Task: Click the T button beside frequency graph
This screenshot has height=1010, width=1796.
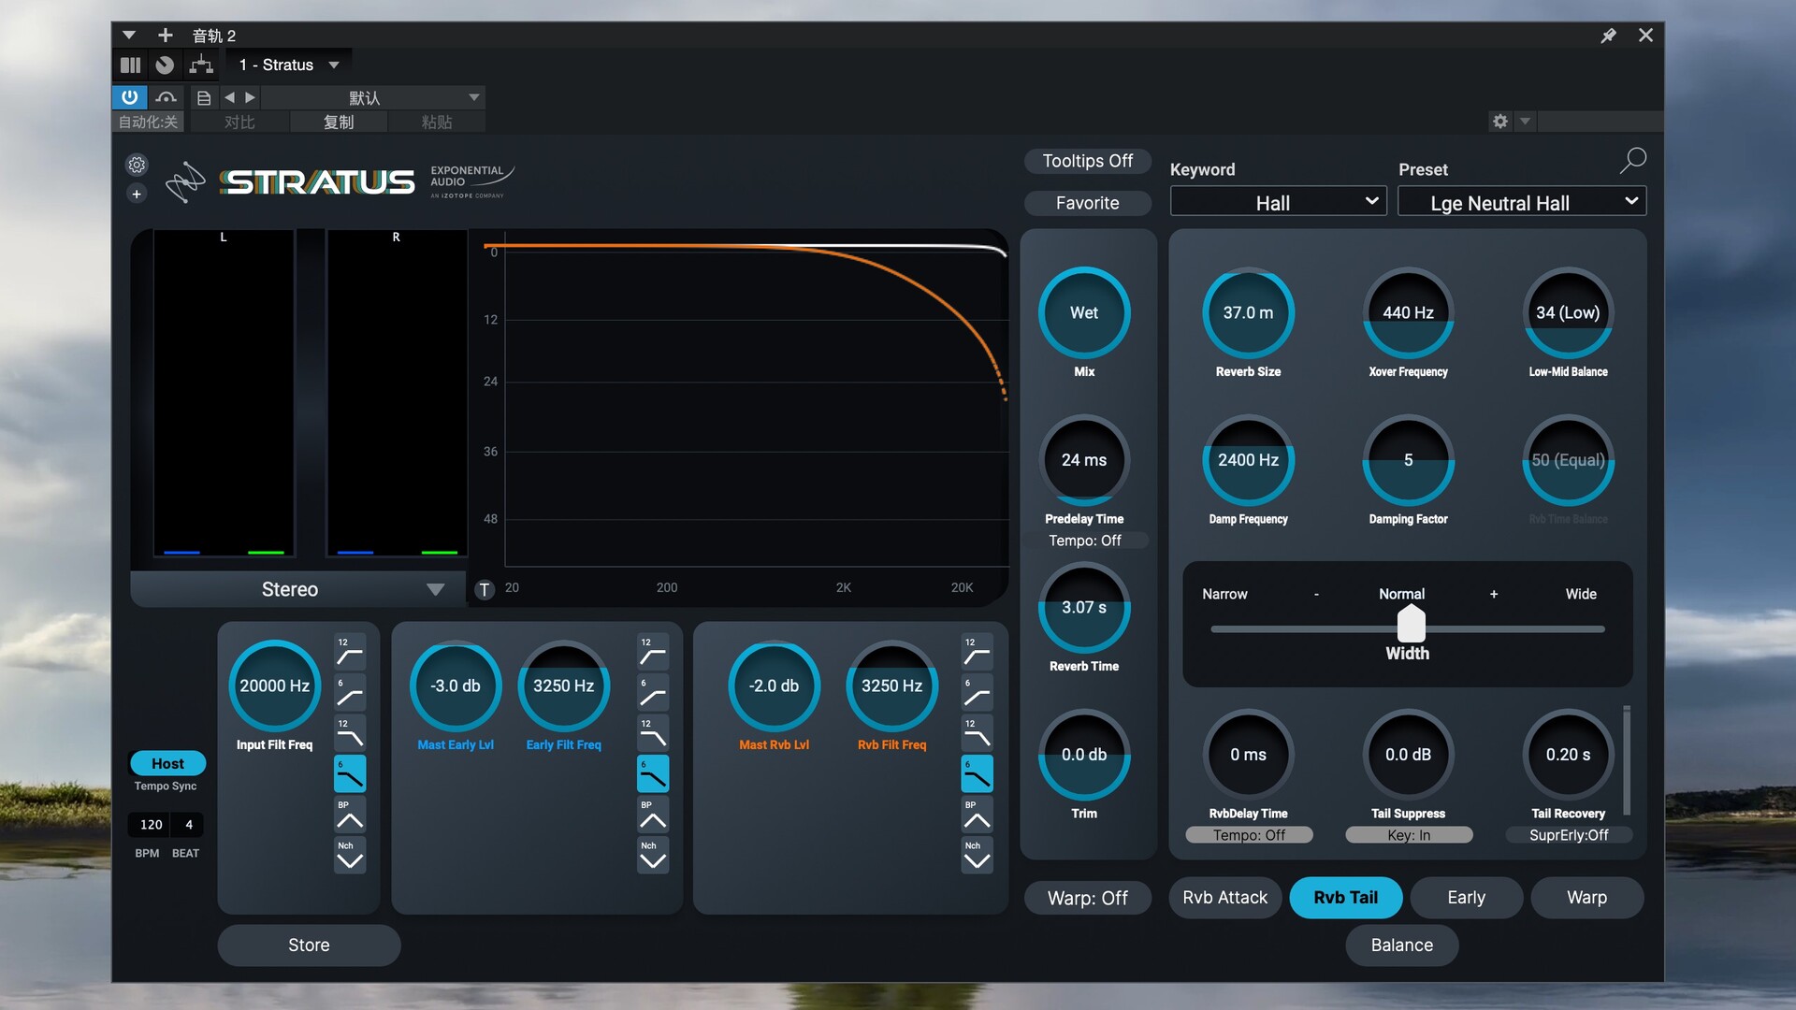Action: (484, 589)
